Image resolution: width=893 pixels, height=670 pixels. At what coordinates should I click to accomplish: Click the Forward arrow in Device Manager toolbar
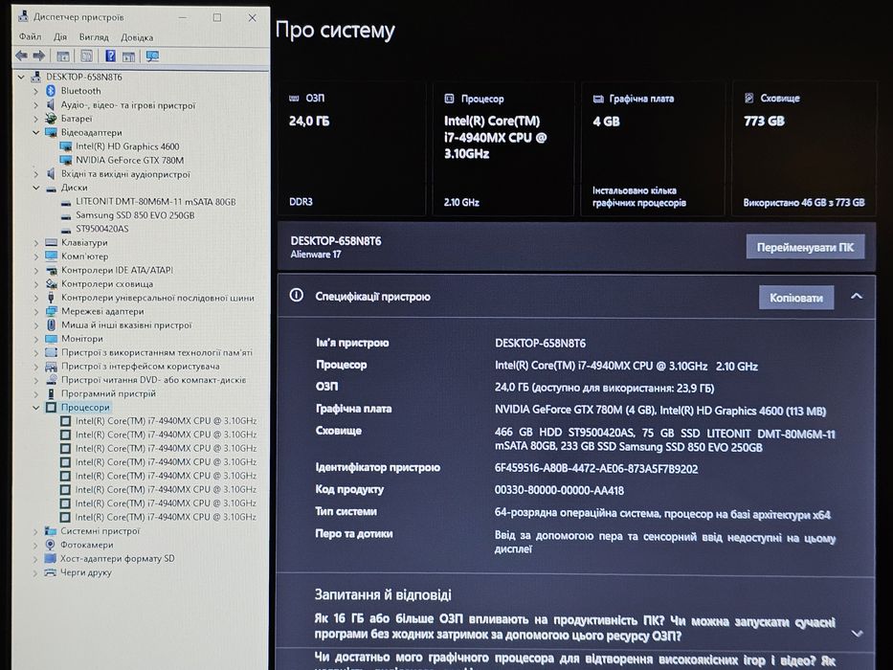(38, 56)
